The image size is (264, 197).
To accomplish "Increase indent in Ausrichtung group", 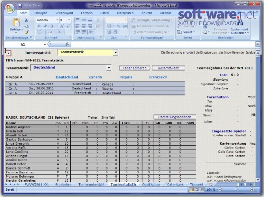I will (x=84, y=32).
